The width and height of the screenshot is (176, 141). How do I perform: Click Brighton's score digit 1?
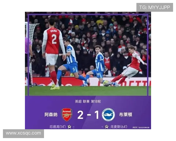(x=96, y=115)
